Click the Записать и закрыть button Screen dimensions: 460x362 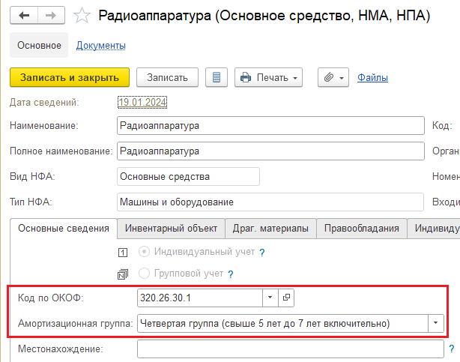coord(70,77)
